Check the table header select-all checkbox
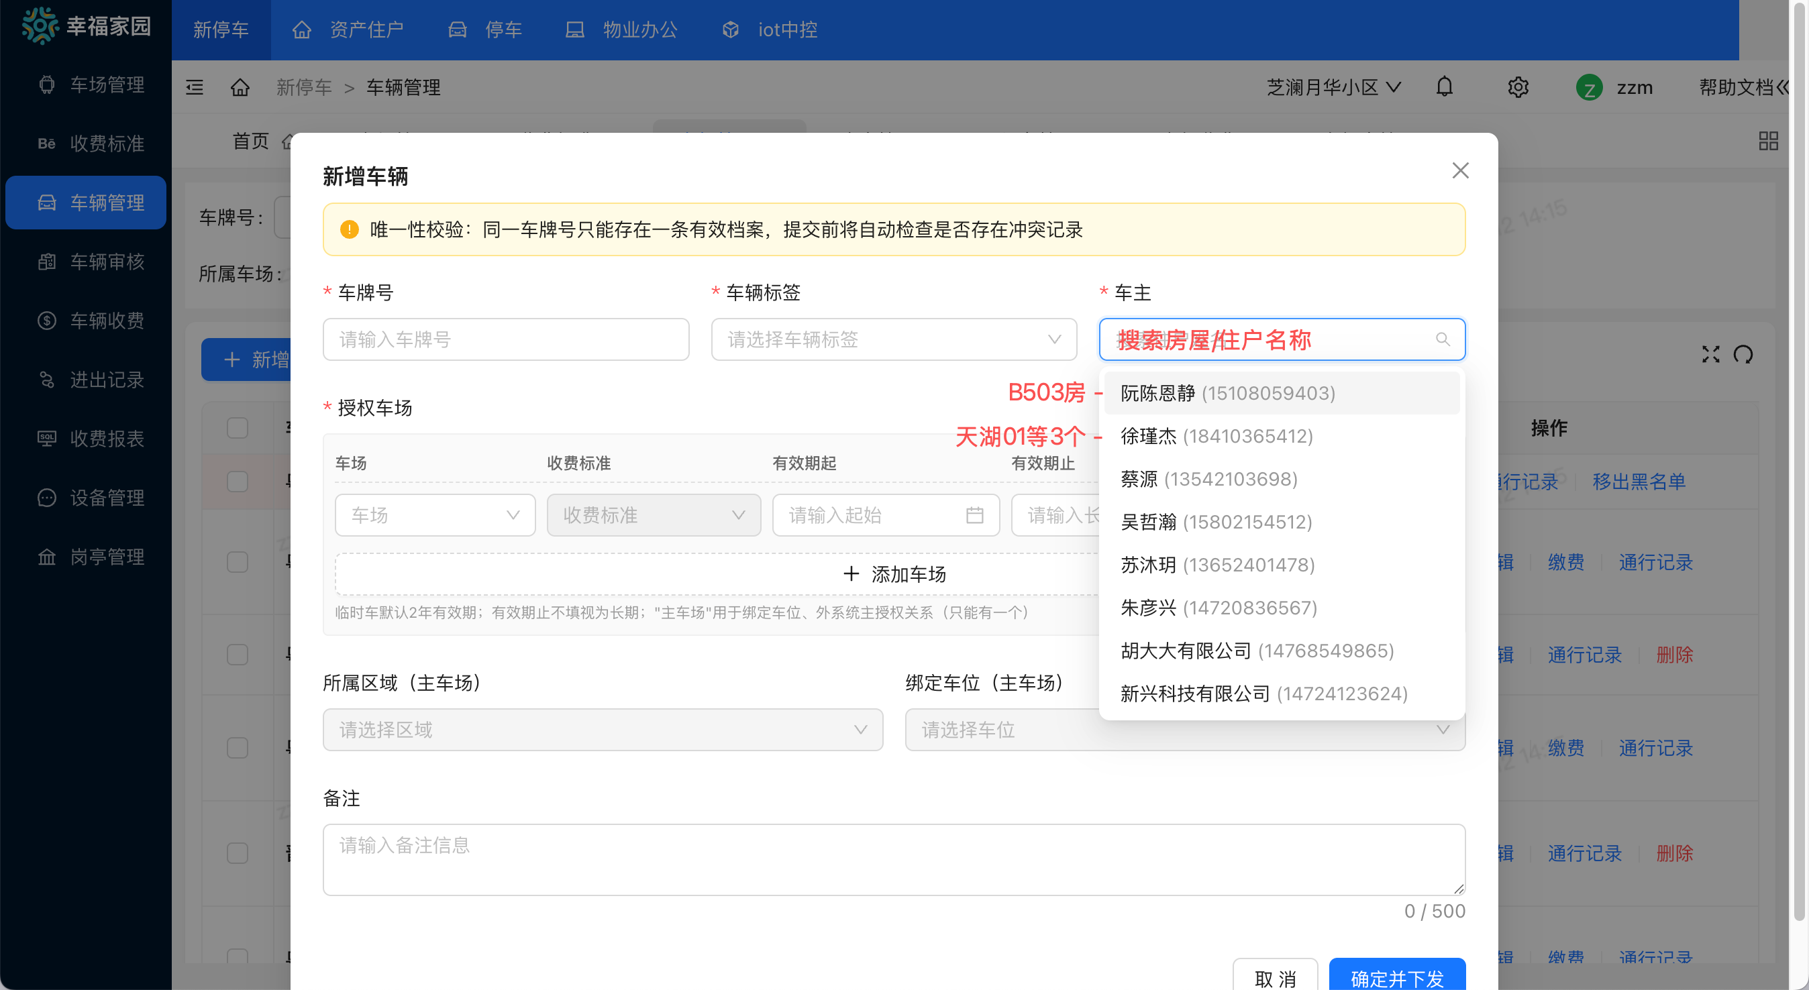The height and width of the screenshot is (990, 1809). 238,428
